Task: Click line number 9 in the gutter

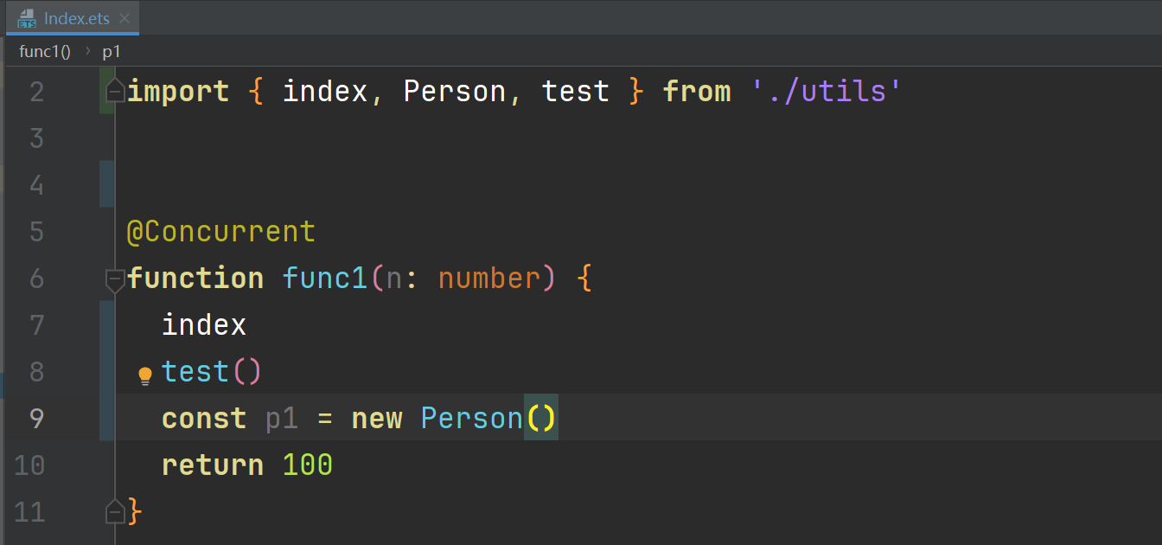Action: coord(36,419)
